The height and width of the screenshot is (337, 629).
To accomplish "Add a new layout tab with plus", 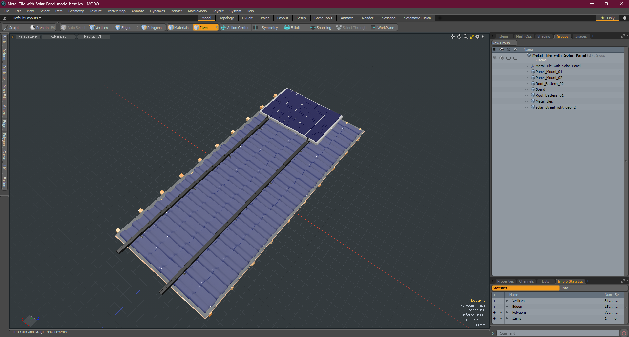I will (x=440, y=18).
